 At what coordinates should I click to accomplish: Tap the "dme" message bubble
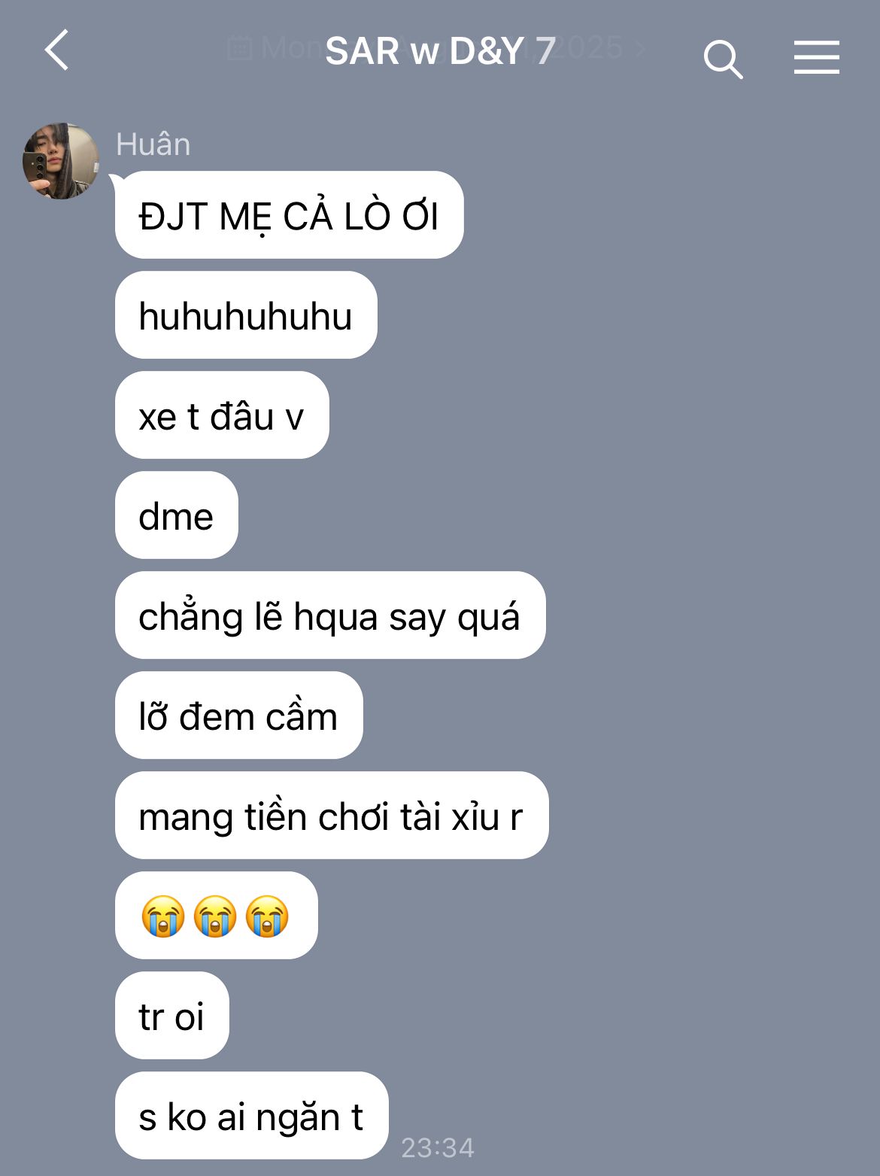(177, 515)
